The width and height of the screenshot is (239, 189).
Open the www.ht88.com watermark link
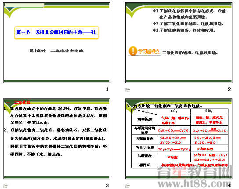(195, 184)
